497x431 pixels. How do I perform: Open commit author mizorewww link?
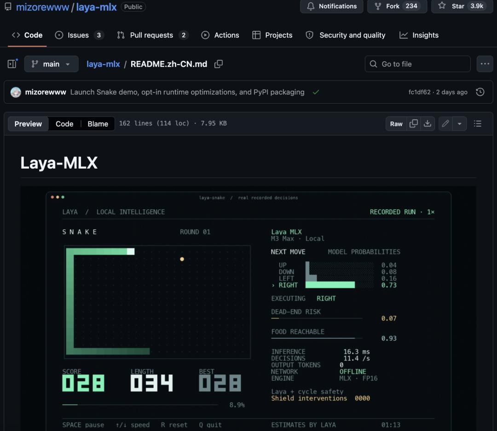[46, 92]
